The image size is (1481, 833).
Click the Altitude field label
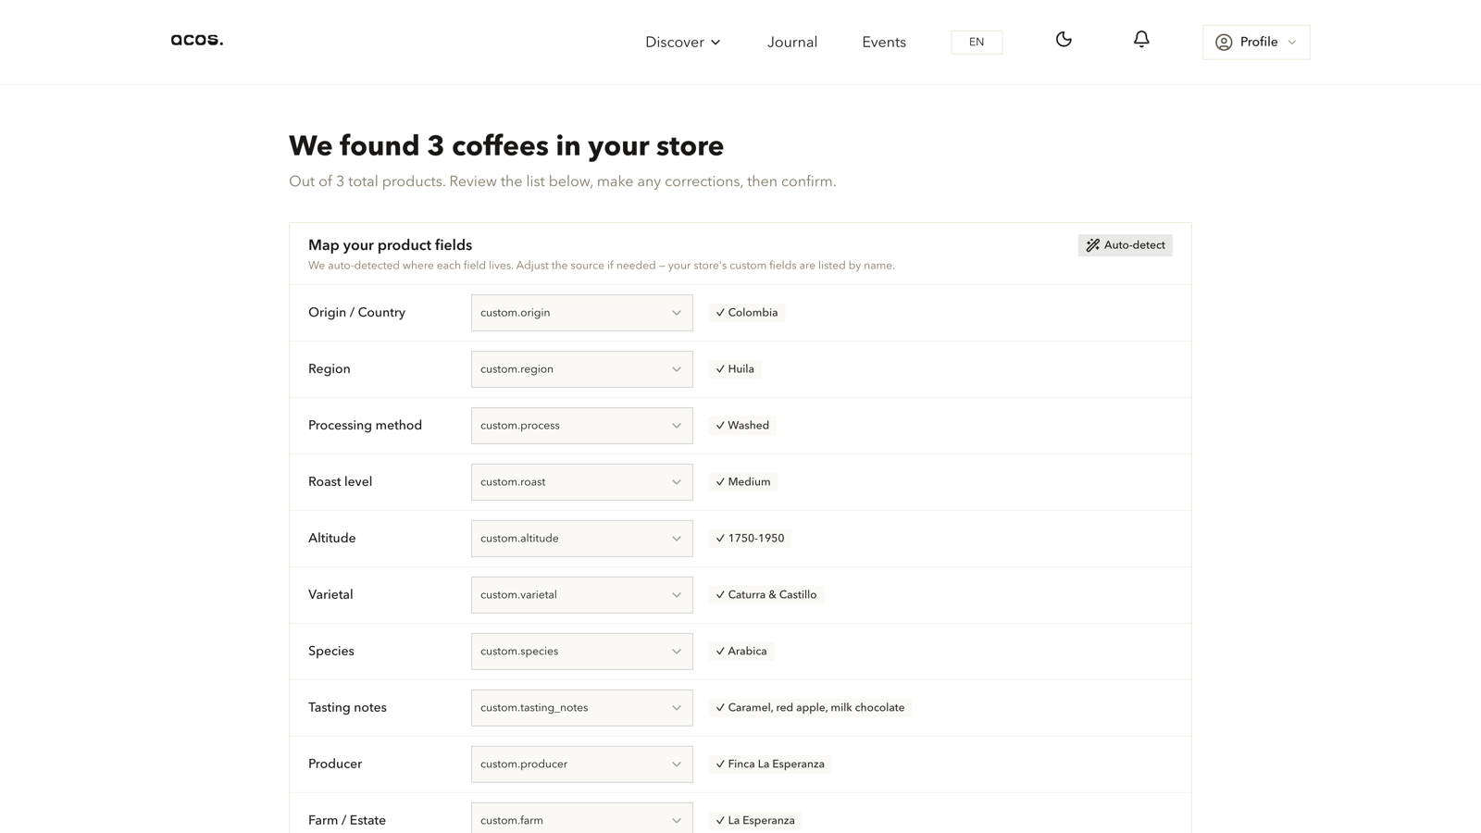[x=331, y=539]
